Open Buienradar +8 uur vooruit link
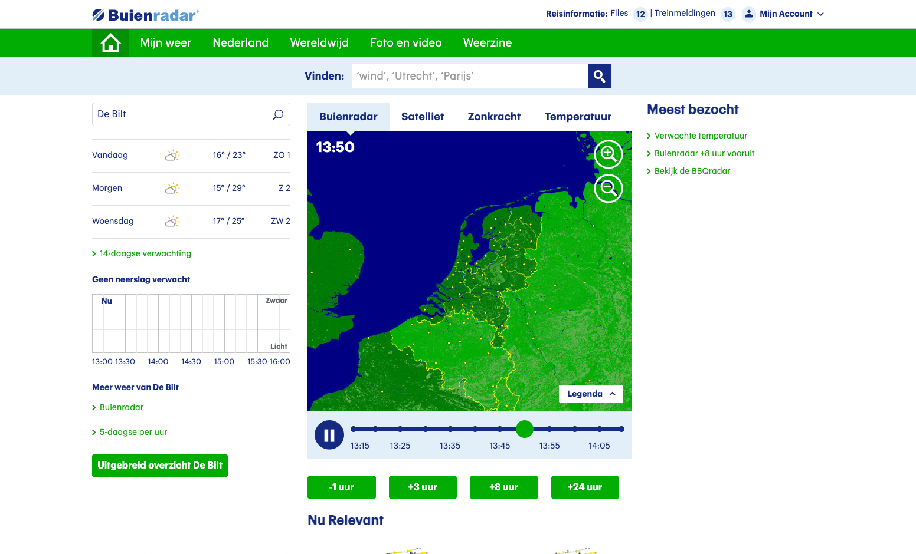 tap(704, 153)
